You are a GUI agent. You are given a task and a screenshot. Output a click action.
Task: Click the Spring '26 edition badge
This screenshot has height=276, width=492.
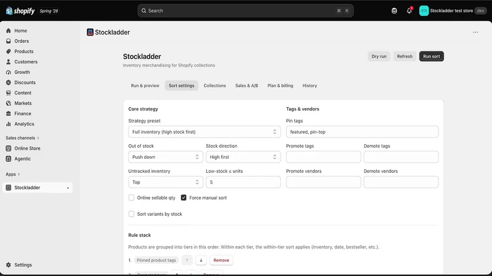click(x=49, y=11)
